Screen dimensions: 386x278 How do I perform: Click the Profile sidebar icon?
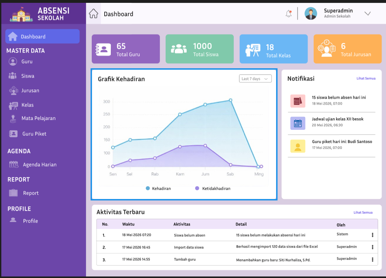(13, 220)
